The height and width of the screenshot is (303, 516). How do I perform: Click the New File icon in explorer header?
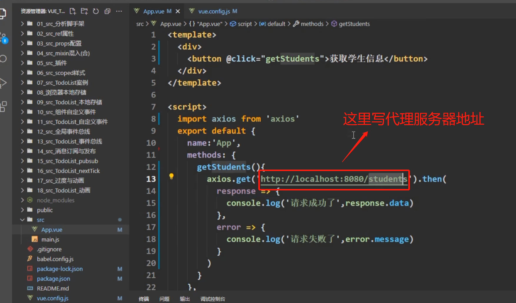pyautogui.click(x=73, y=11)
